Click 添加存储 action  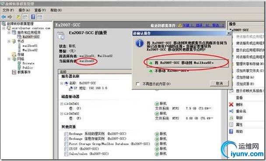coord(245,77)
